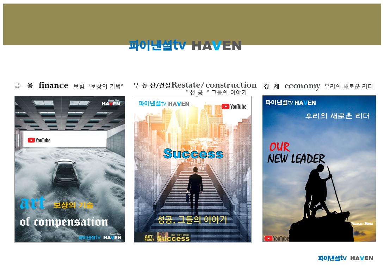The height and width of the screenshot is (268, 384).
Task: Click the "of compensation" text on the car poster
Action: 64,222
